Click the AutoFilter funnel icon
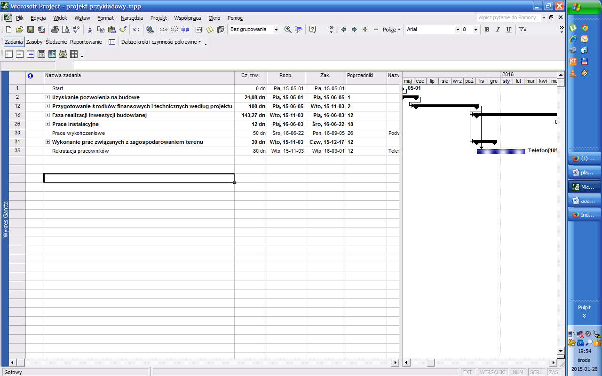The height and width of the screenshot is (376, 602). [523, 30]
